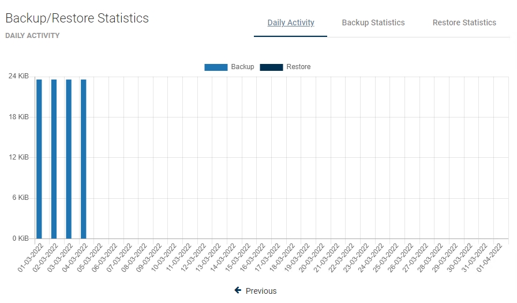This screenshot has width=517, height=303.
Task: Switch to the Restore Statistics tab
Action: (x=464, y=23)
